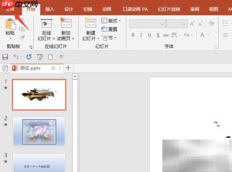Image resolution: width=232 pixels, height=172 pixels.
Task: Select slide 3 thumbnail
Action: click(x=39, y=163)
